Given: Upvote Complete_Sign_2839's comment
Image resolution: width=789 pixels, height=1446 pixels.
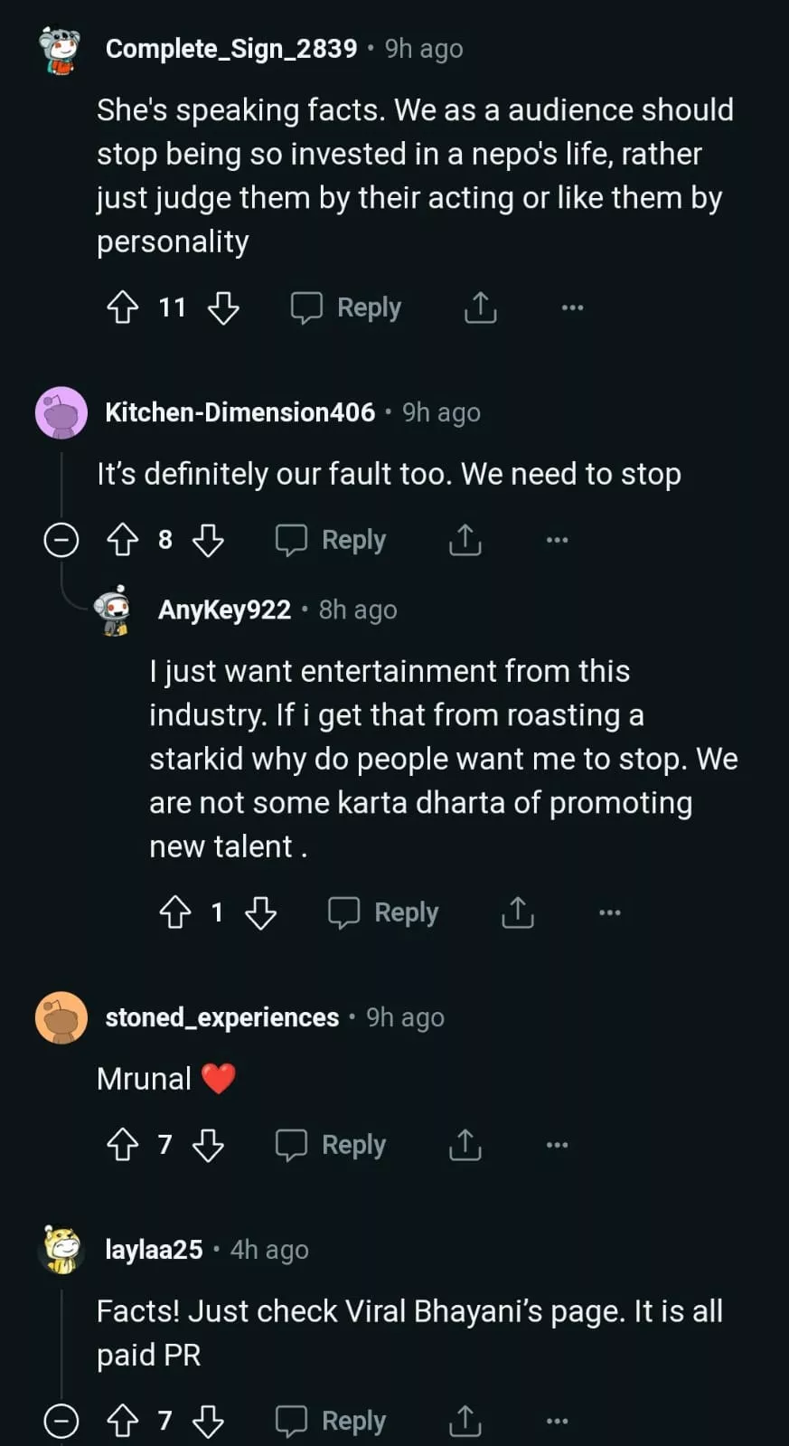Looking at the screenshot, I should [x=123, y=307].
